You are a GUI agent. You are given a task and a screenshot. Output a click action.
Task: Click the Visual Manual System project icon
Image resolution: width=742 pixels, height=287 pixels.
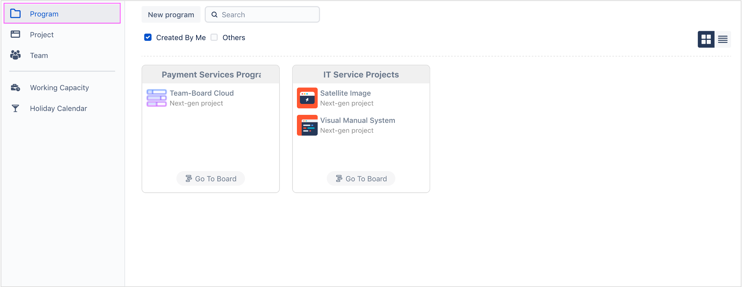coord(307,125)
